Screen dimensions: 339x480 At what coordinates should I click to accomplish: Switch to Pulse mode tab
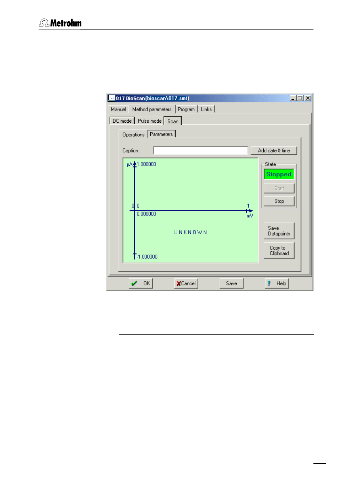(x=150, y=121)
